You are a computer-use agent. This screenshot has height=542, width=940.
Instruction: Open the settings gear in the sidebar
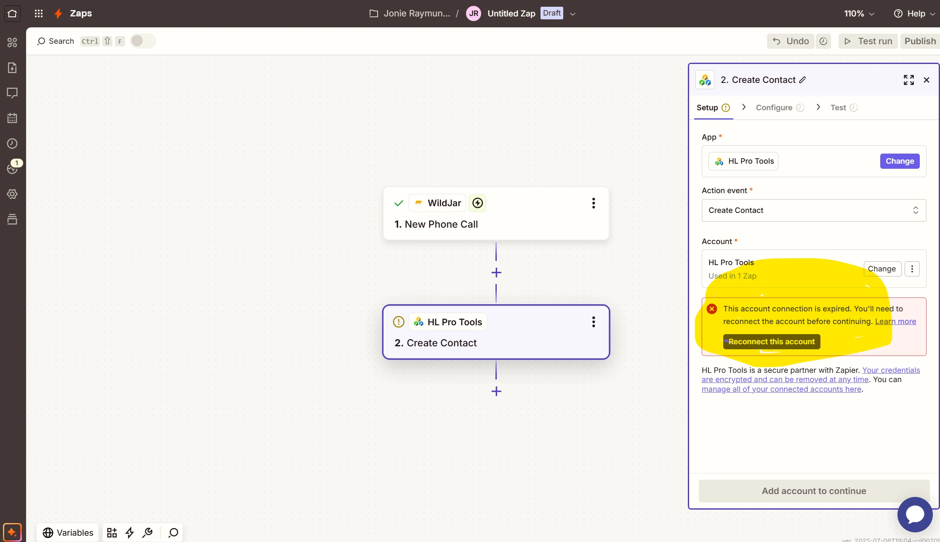(12, 194)
